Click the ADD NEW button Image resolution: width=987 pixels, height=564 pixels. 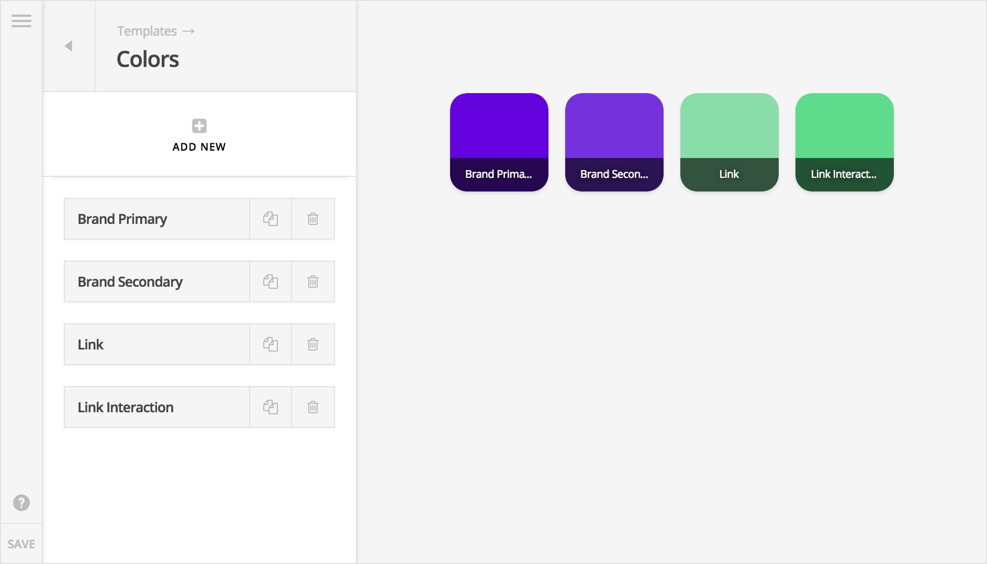coord(199,146)
